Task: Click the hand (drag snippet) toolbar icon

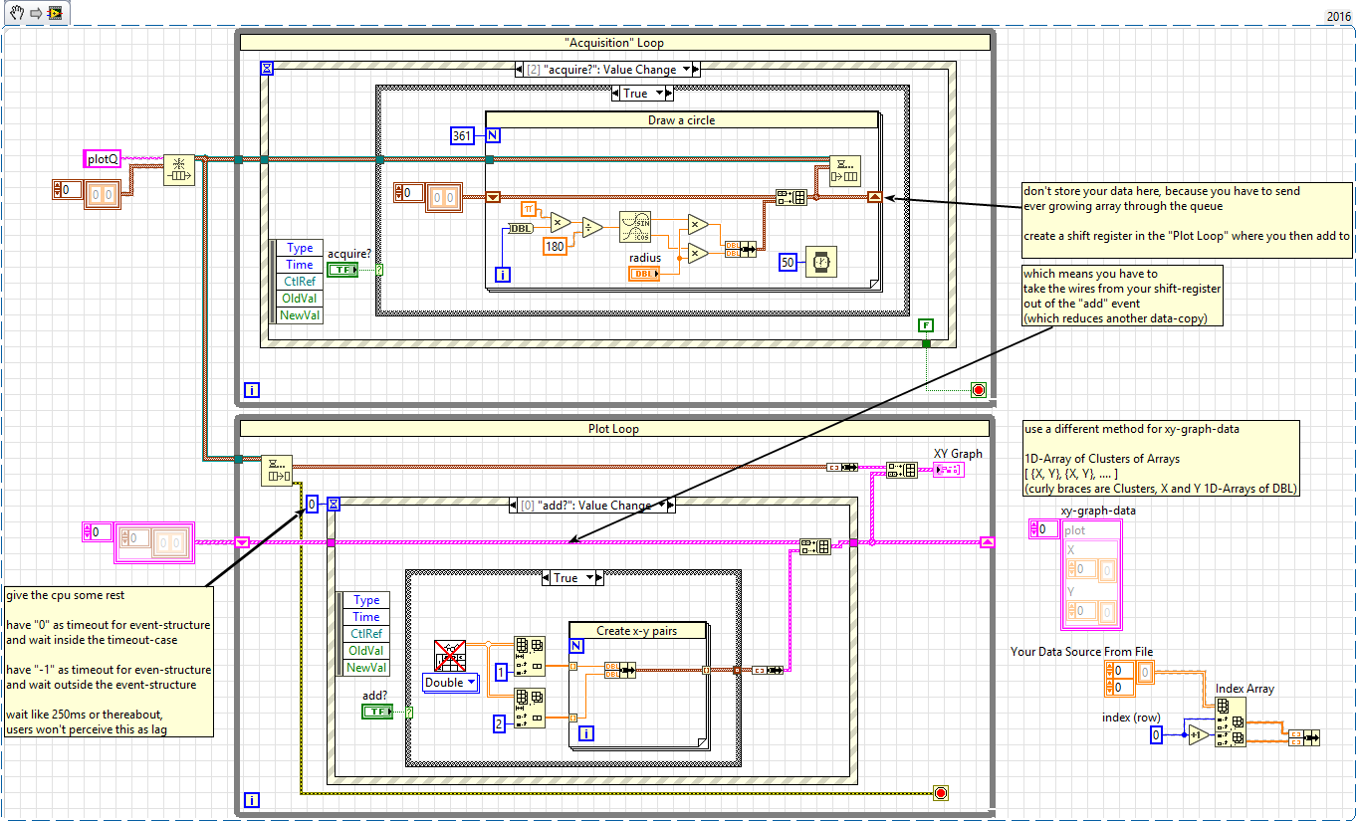Action: [x=16, y=13]
